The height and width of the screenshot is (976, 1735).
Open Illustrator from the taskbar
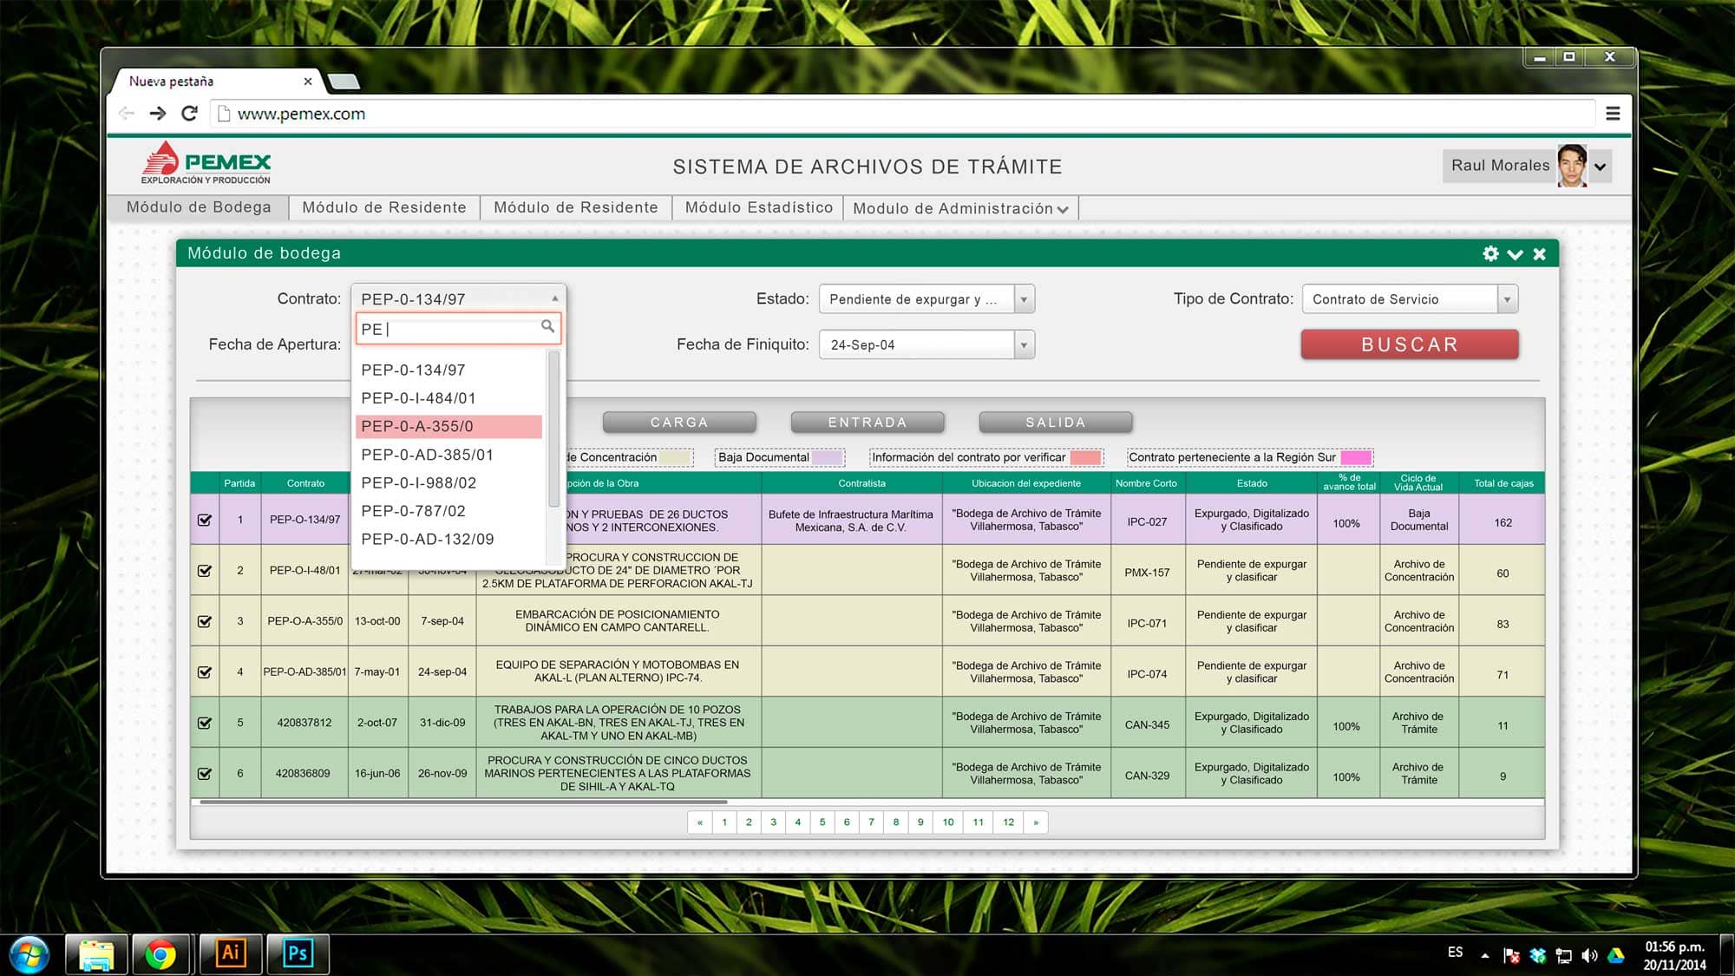pos(231,953)
